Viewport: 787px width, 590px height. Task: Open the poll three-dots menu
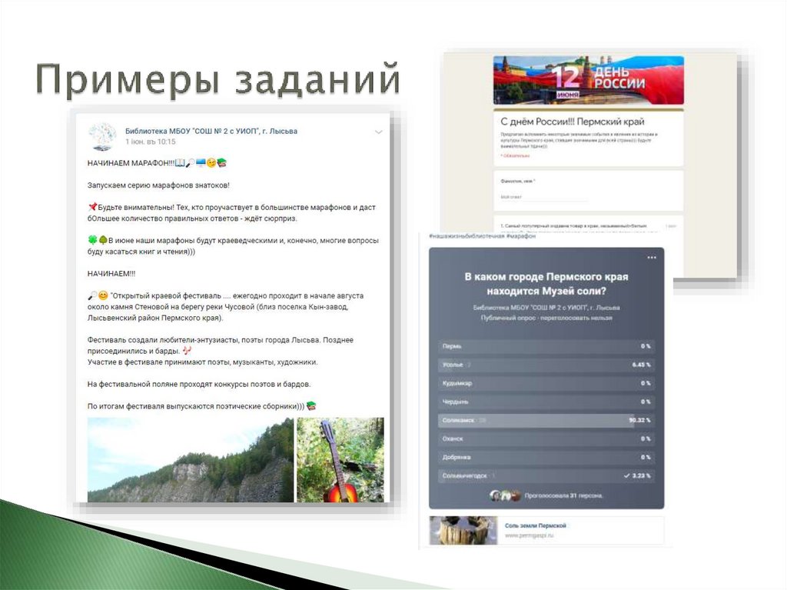pos(652,258)
